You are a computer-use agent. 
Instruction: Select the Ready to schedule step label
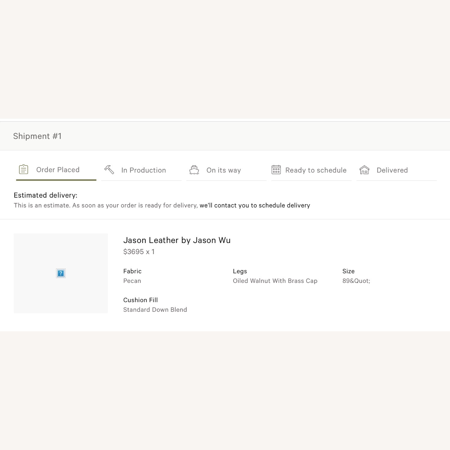(x=316, y=170)
